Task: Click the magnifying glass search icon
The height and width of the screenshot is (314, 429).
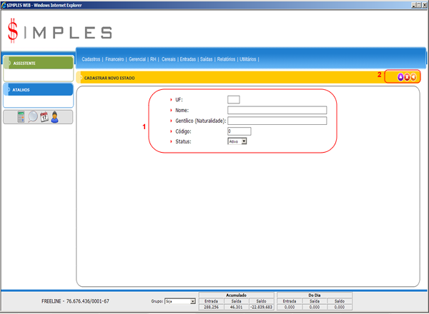Action: coord(33,117)
